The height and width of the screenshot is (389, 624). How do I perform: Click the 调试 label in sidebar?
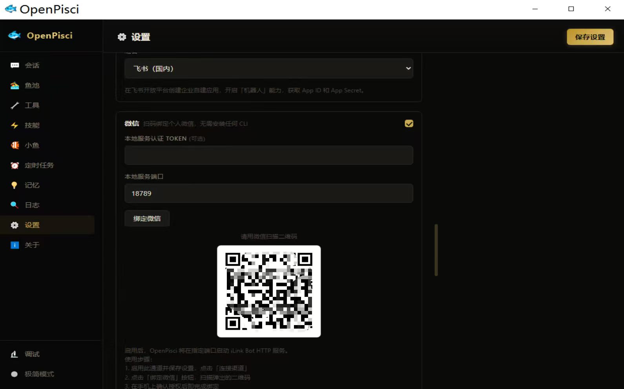32,354
